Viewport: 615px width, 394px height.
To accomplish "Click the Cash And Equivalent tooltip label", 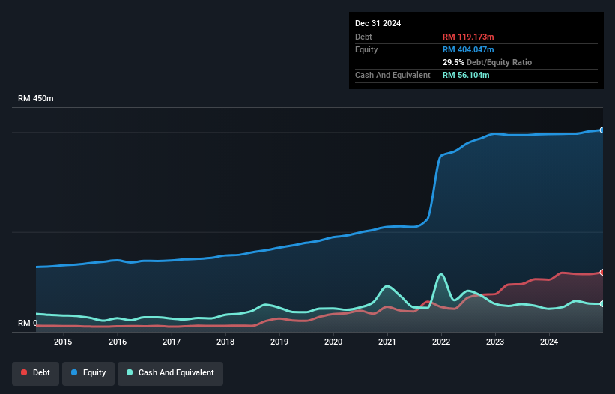I will coord(393,75).
